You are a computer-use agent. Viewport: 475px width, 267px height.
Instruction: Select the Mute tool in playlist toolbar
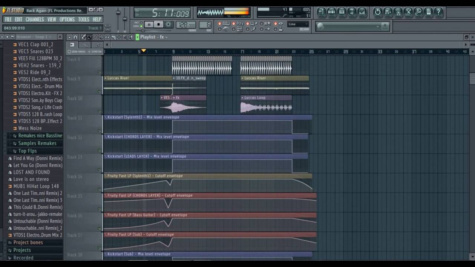101,37
